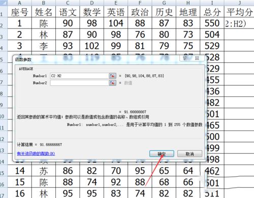Select the English score 99
The image size is (254, 198).
116,46
